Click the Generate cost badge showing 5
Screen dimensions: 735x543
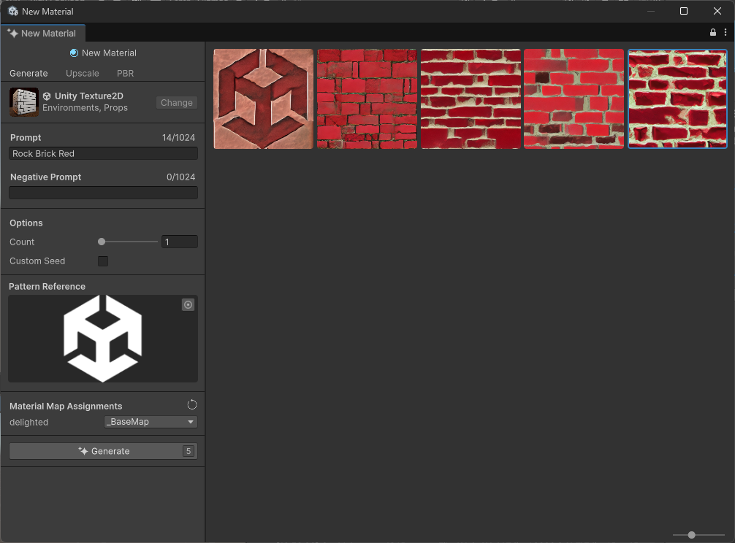point(188,451)
